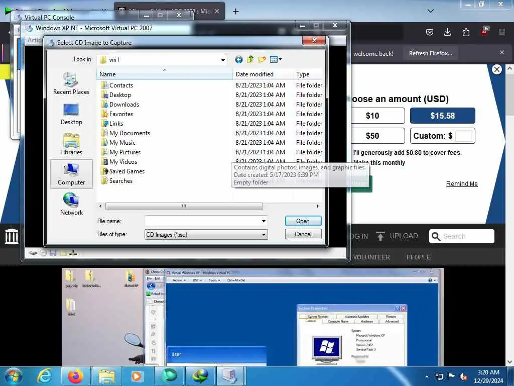The width and height of the screenshot is (514, 386).
Task: Open the view menu dropdown arrow
Action: (x=281, y=59)
